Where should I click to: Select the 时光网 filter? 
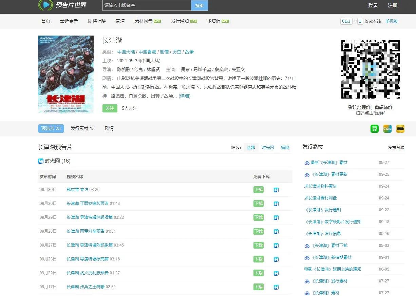pos(268,148)
